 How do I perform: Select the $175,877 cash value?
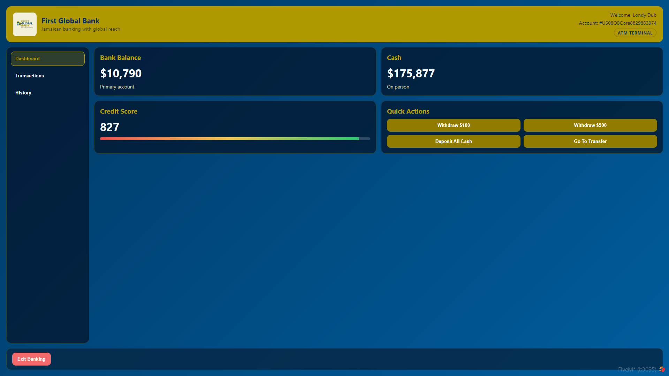click(411, 73)
